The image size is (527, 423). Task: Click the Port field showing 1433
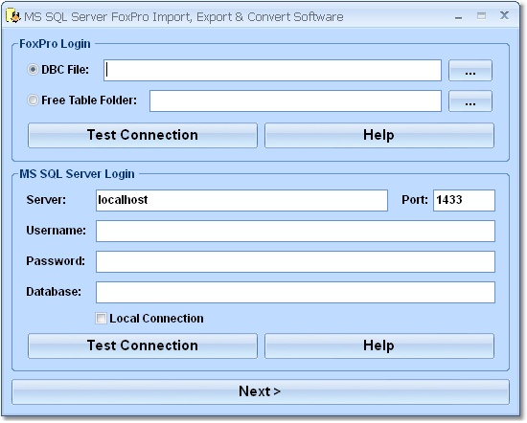[464, 200]
